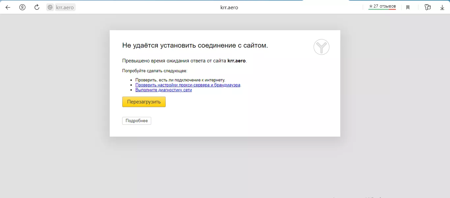Open the tabs and collections panel icon
This screenshot has height=198, width=450.
pyautogui.click(x=428, y=7)
